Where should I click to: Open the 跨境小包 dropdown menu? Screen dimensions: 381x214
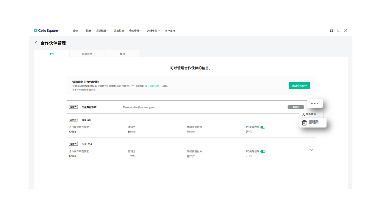pyautogui.click(x=153, y=31)
